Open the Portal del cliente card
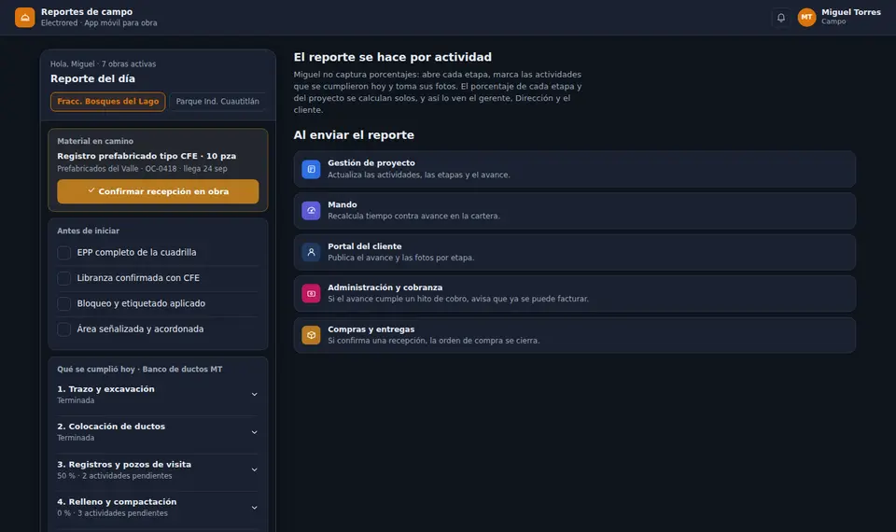 coord(574,252)
